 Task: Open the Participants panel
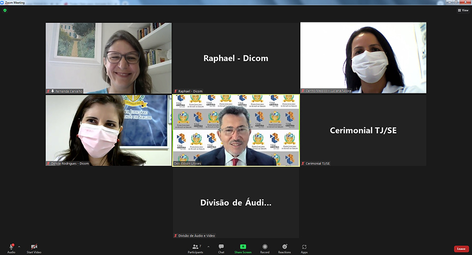195,247
